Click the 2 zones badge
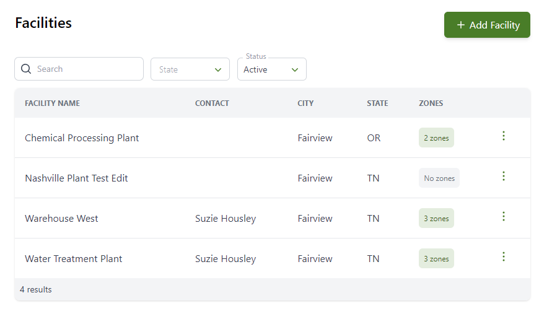Image resolution: width=539 pixels, height=311 pixels. 436,138
